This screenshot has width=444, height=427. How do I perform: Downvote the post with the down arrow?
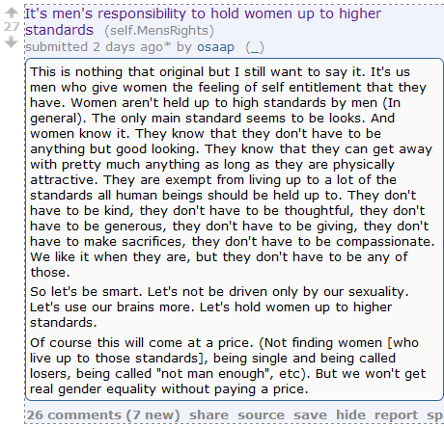[12, 41]
